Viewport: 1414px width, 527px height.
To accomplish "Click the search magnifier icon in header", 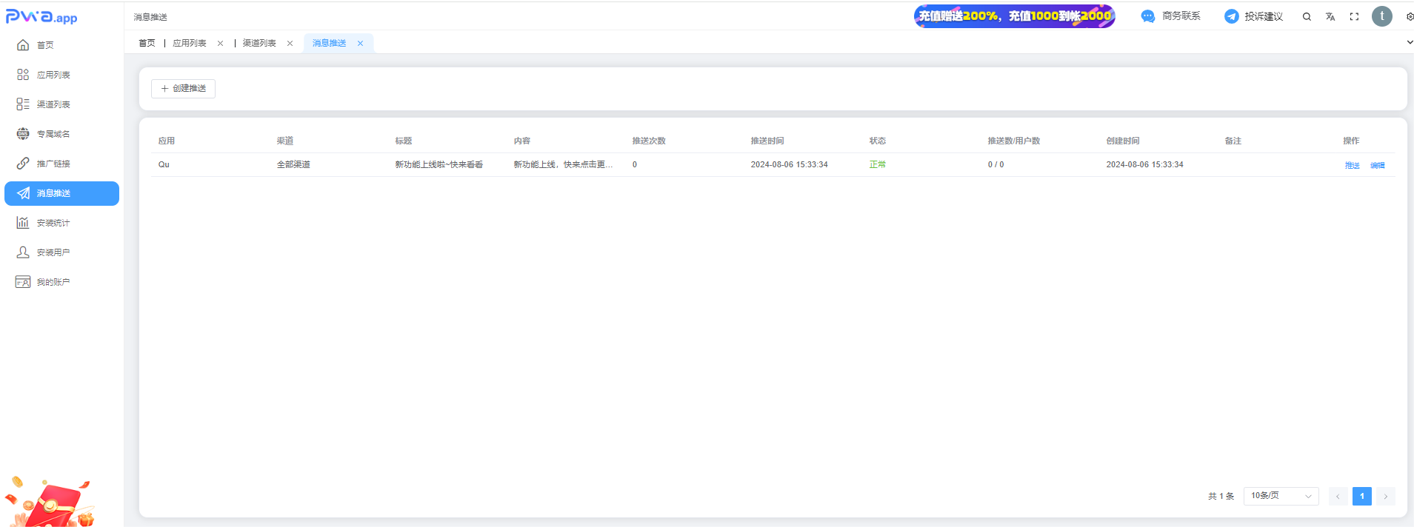I will pos(1307,16).
